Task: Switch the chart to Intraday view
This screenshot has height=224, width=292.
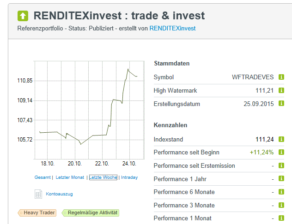Action: coord(129,177)
